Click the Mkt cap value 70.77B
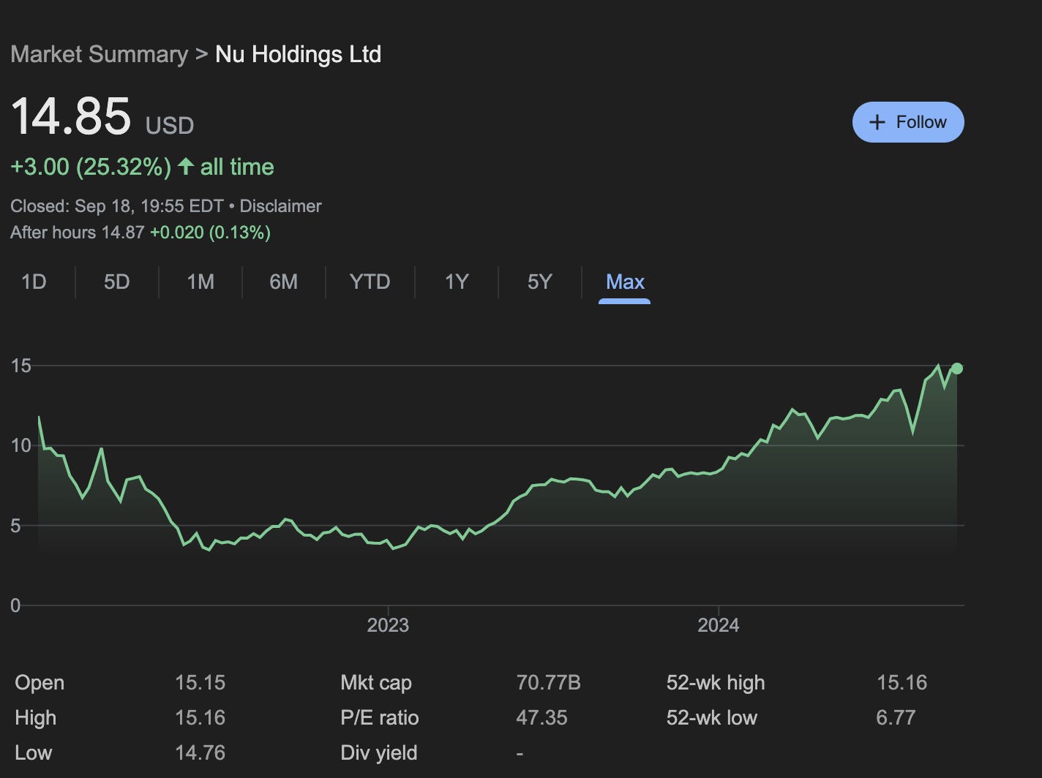 [548, 682]
